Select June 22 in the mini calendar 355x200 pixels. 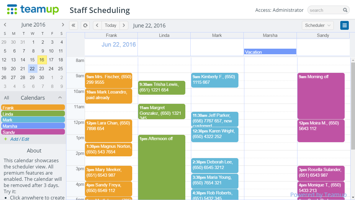(32, 69)
